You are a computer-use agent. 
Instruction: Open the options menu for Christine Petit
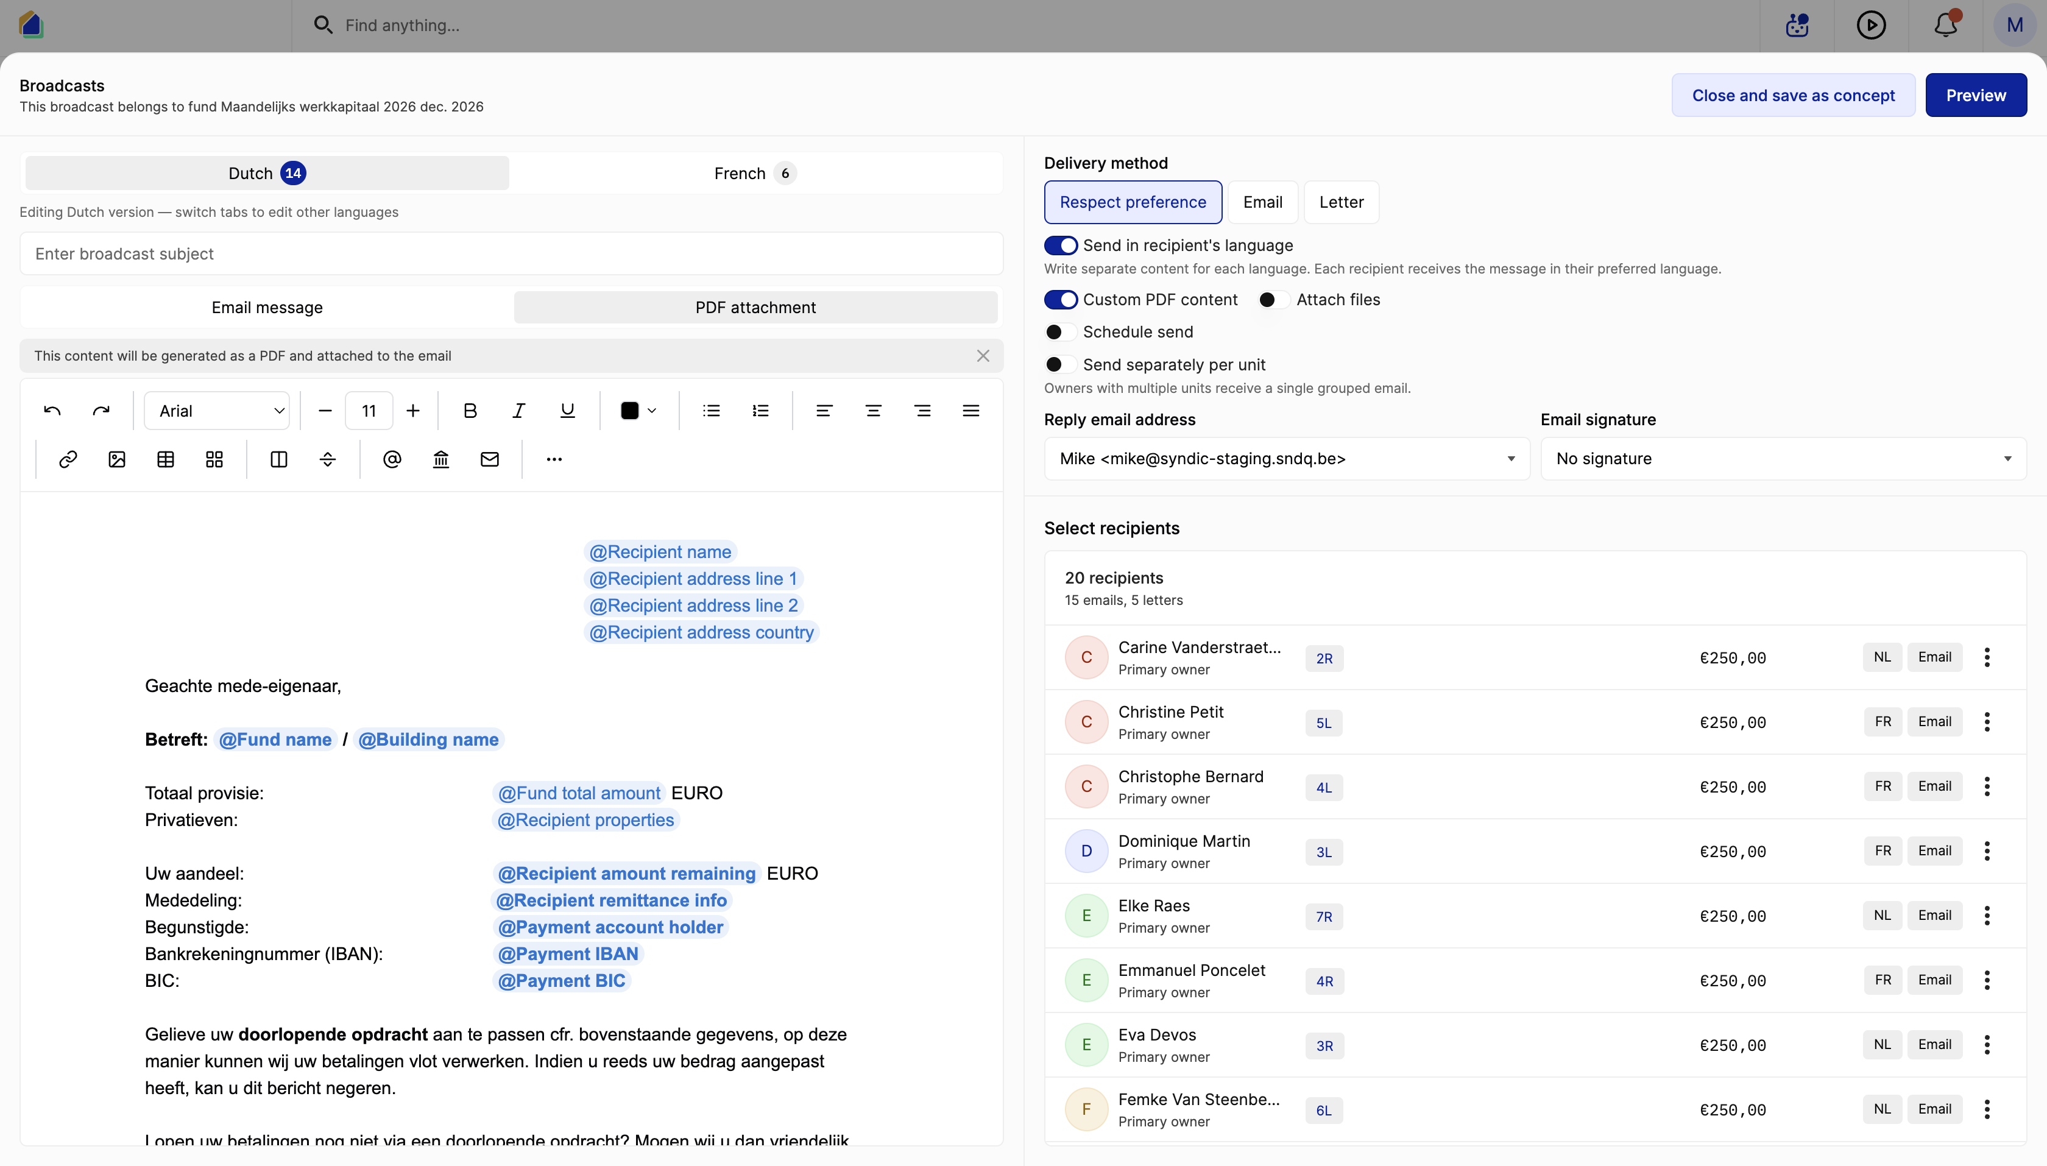click(1986, 721)
